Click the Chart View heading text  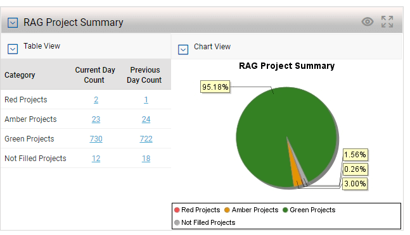click(212, 47)
